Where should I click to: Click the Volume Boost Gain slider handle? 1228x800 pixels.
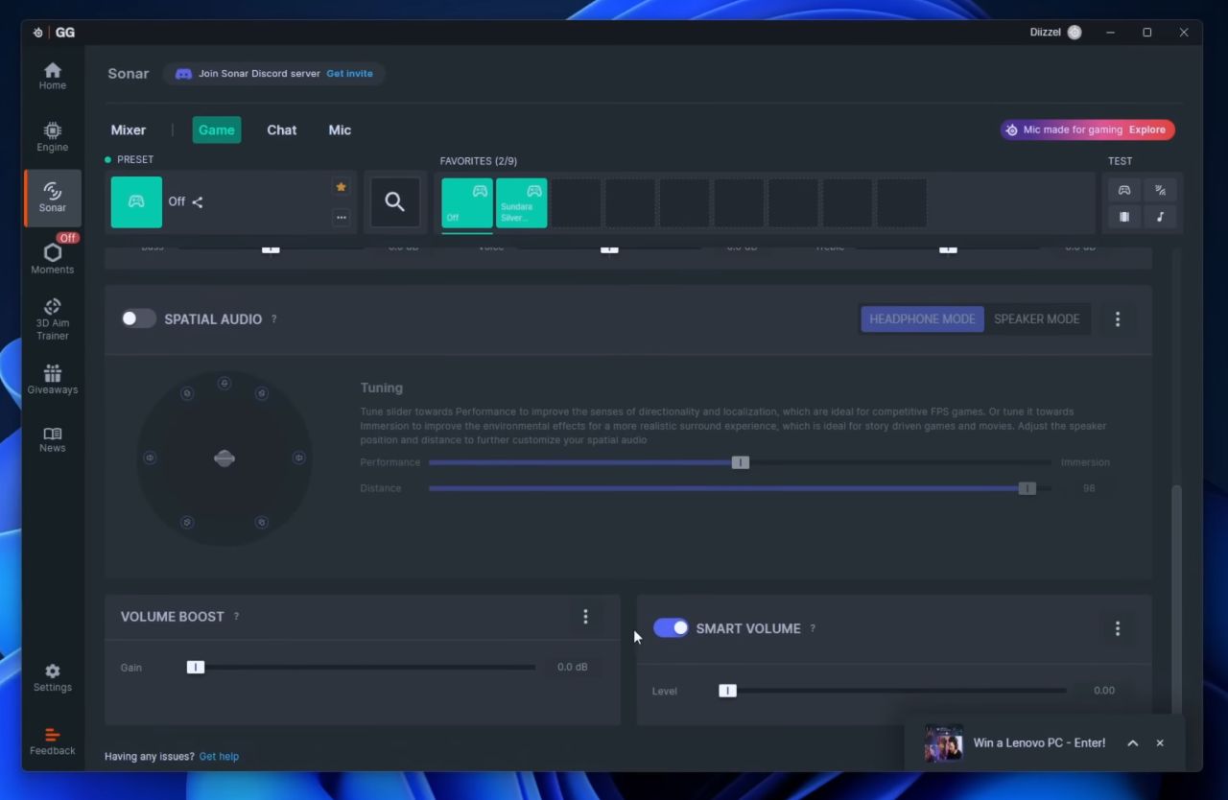click(x=196, y=668)
